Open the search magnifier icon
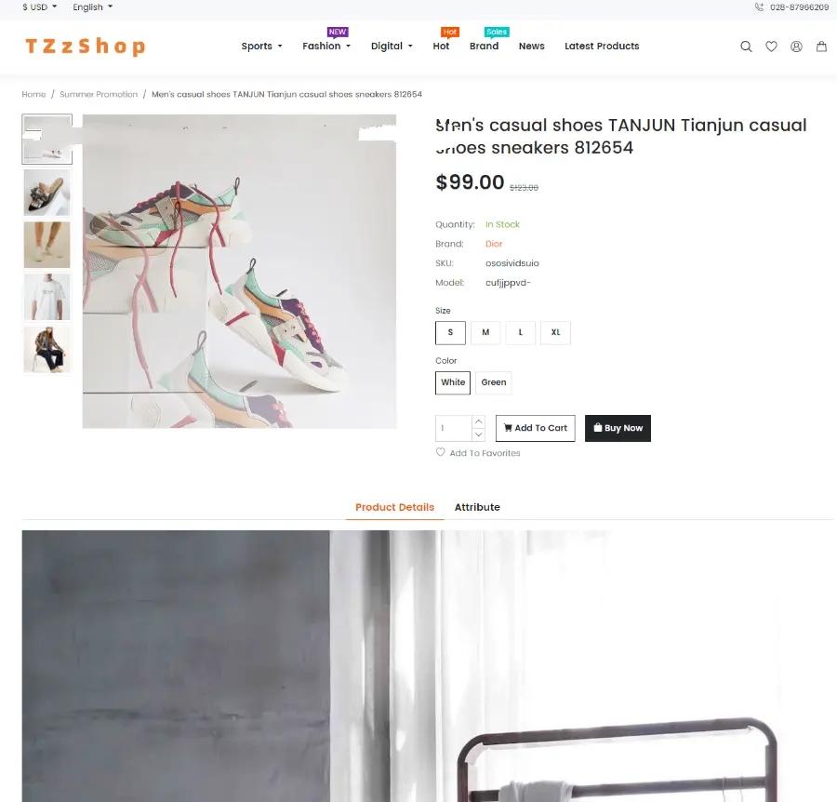The height and width of the screenshot is (802, 837). 746,47
